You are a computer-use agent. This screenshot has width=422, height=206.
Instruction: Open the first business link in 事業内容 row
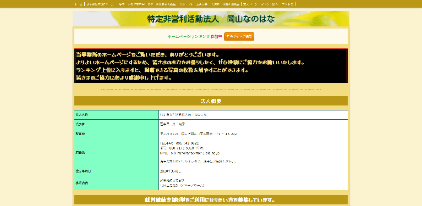coord(172,180)
